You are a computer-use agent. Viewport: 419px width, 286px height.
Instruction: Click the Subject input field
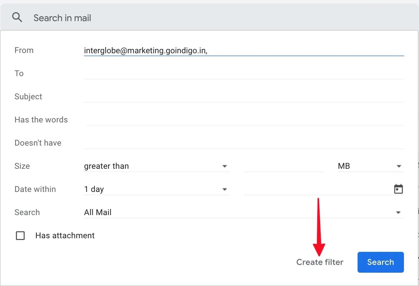point(243,96)
